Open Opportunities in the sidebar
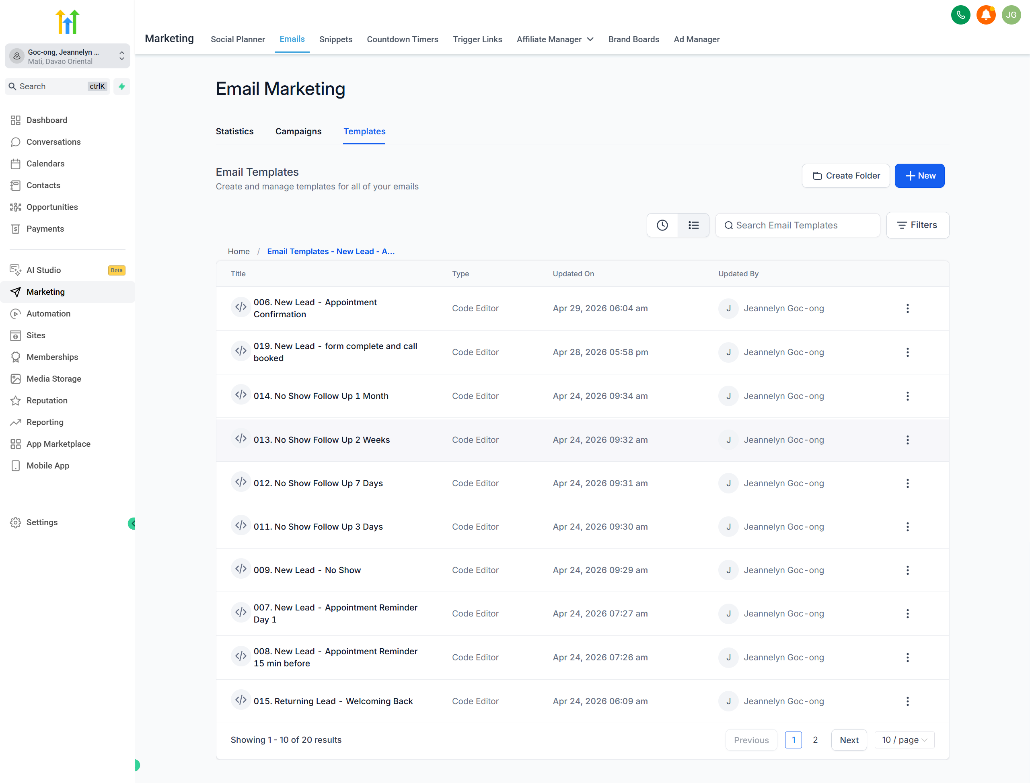1030x783 pixels. click(68, 207)
